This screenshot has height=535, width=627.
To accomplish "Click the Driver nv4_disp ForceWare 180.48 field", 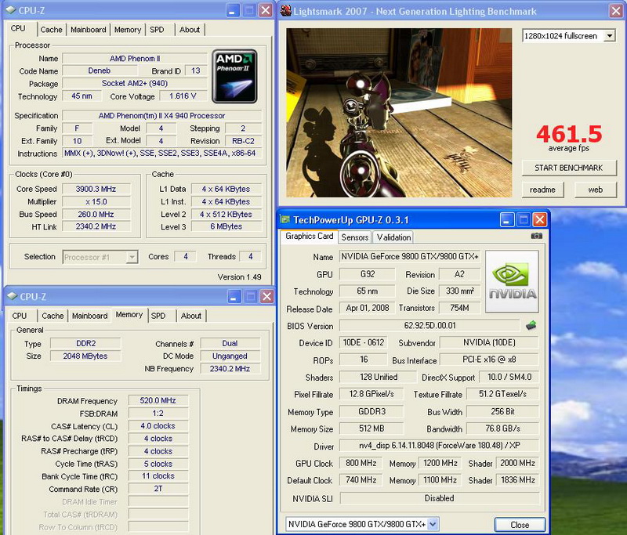I will click(439, 445).
